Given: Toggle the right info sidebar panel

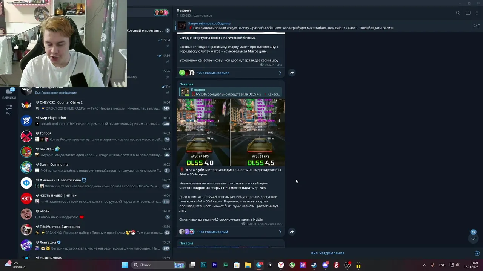Looking at the screenshot, I should coord(468,13).
